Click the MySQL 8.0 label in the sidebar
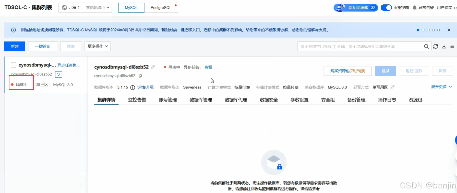The image size is (457, 193). click(x=63, y=85)
